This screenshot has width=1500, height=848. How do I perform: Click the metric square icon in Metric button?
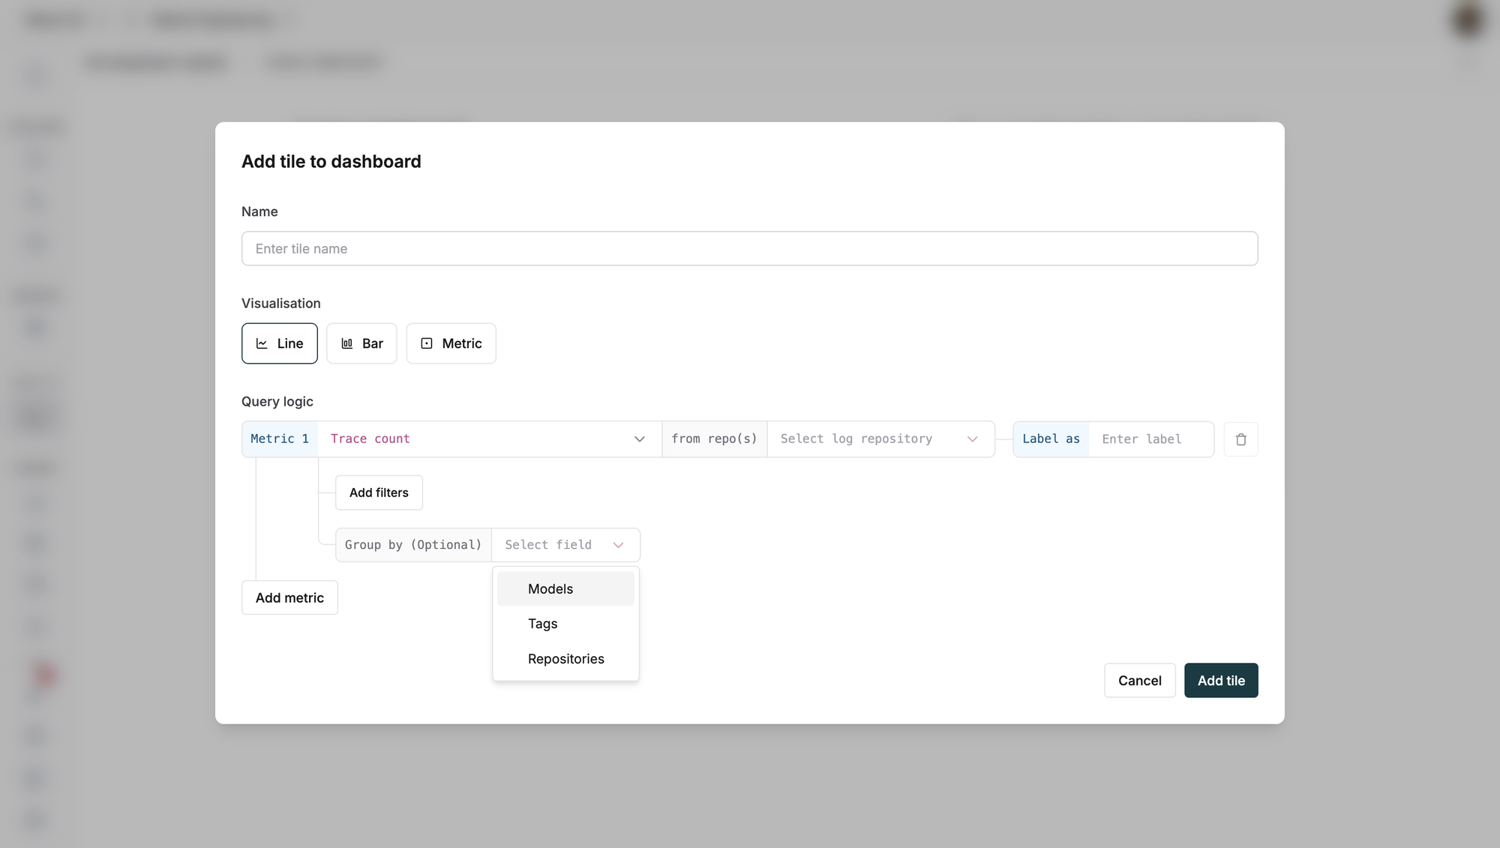[427, 343]
